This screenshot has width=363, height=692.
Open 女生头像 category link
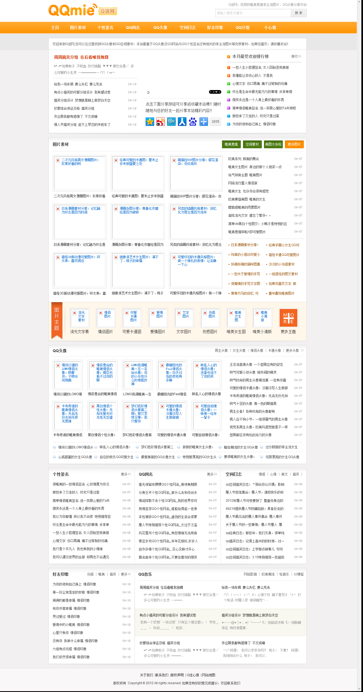[239, 350]
